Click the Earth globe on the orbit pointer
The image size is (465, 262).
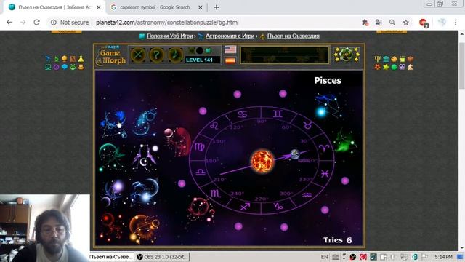(295, 154)
